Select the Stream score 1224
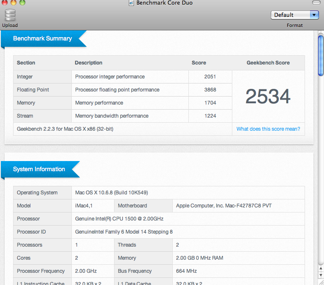 coord(210,116)
